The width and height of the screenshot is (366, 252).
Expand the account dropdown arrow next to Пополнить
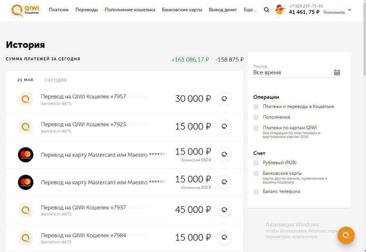click(350, 10)
